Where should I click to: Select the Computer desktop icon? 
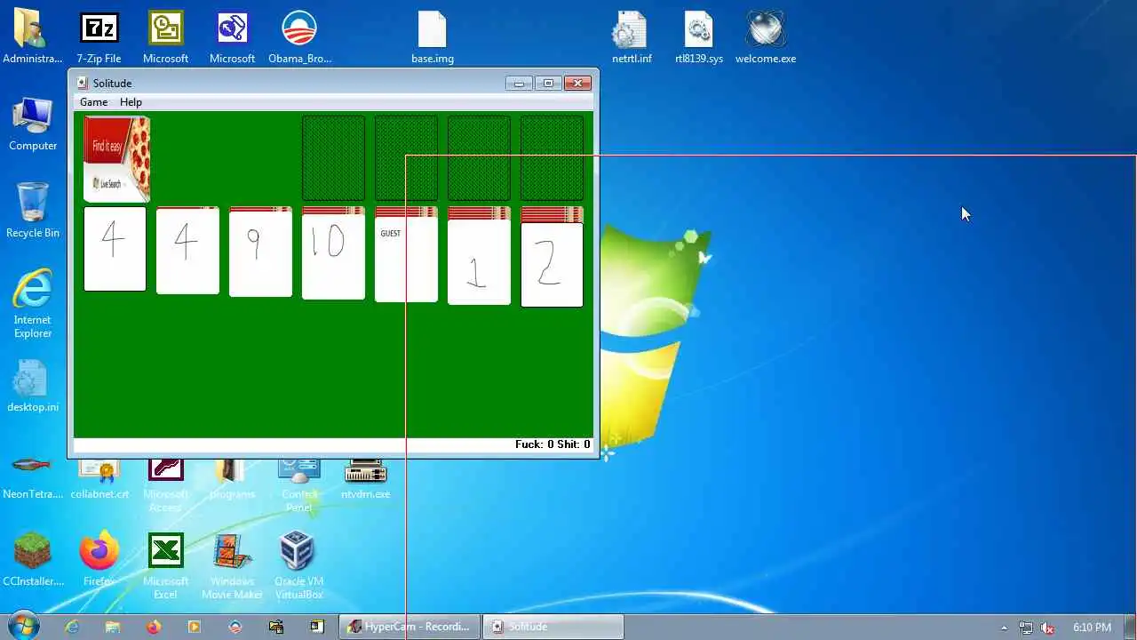click(33, 124)
